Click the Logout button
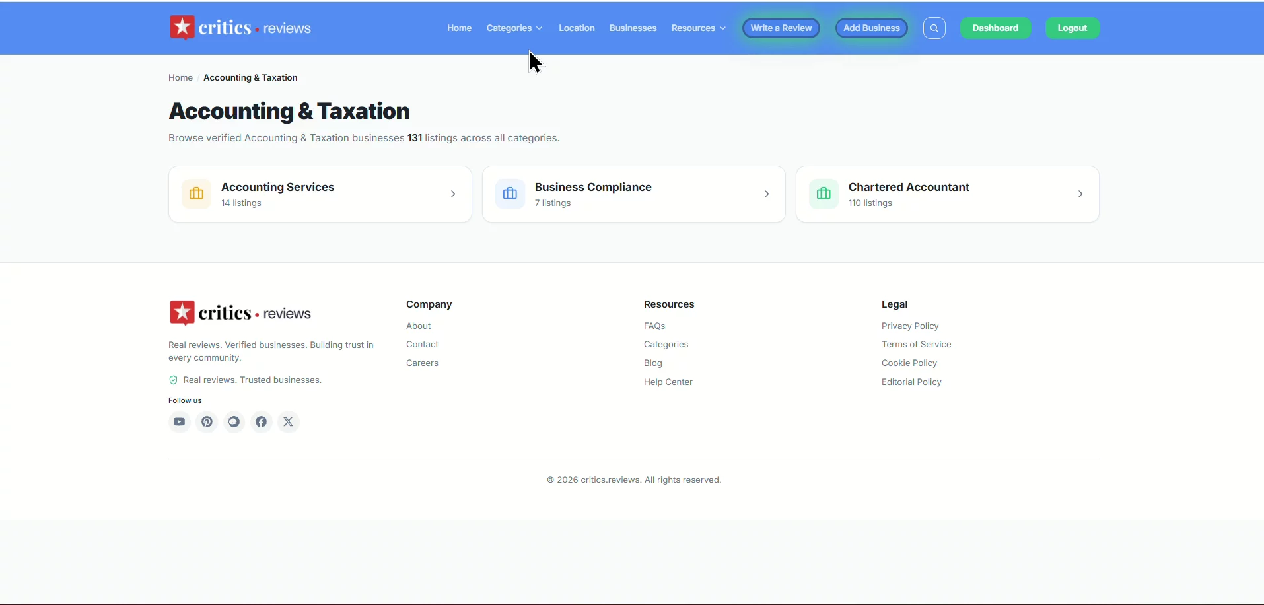 coord(1072,28)
